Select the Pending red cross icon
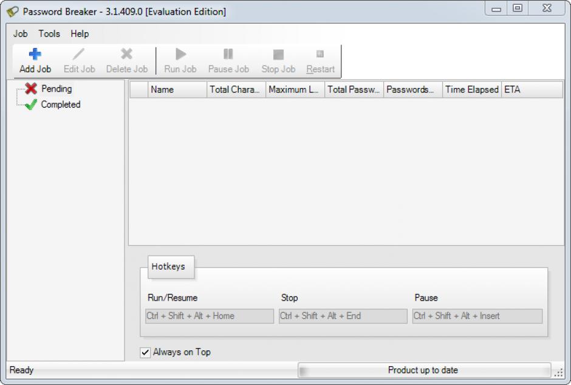571x385 pixels. pos(31,89)
